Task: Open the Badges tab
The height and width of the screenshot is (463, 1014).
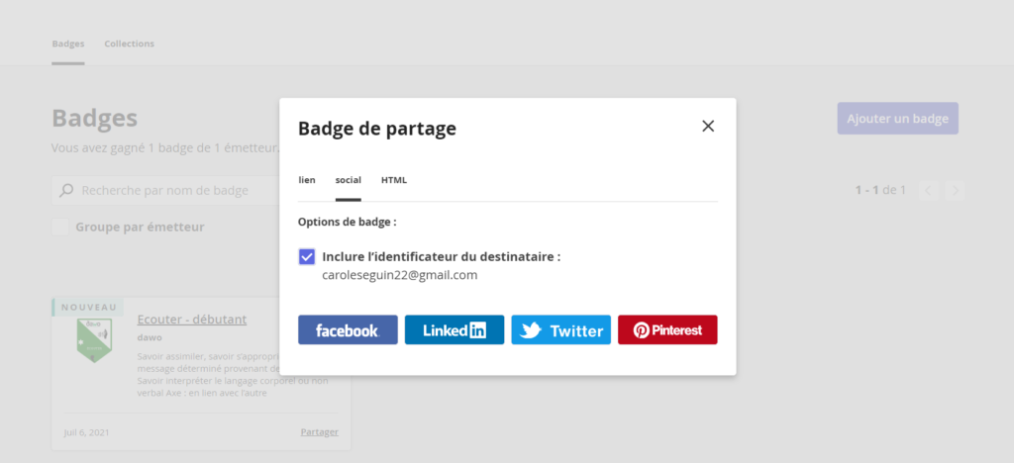Action: point(68,44)
